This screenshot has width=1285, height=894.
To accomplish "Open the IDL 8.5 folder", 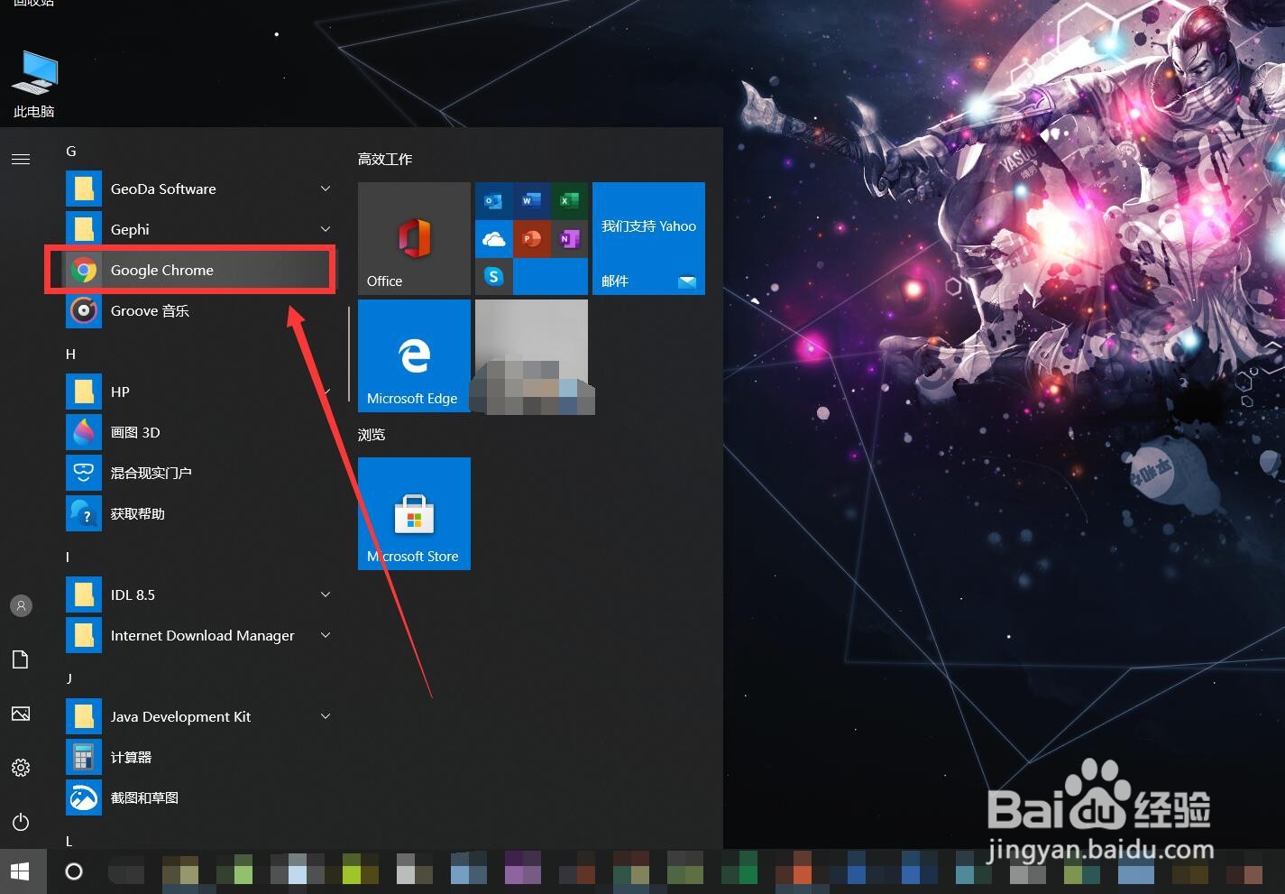I will point(198,594).
